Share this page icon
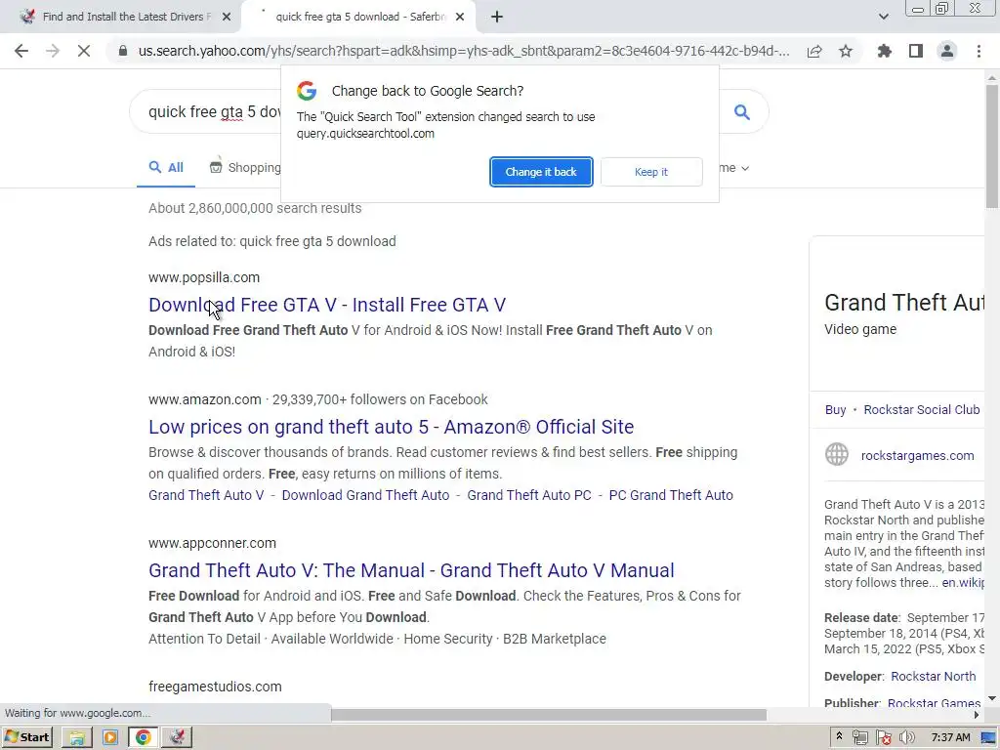 pos(814,51)
